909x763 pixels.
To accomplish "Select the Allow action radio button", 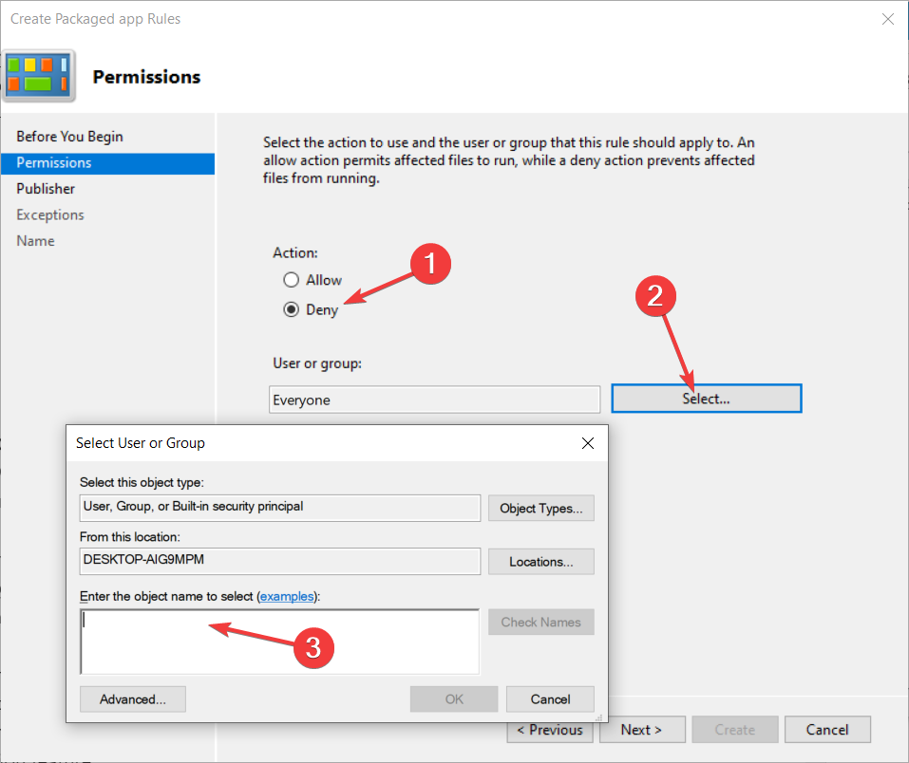I will tap(291, 280).
